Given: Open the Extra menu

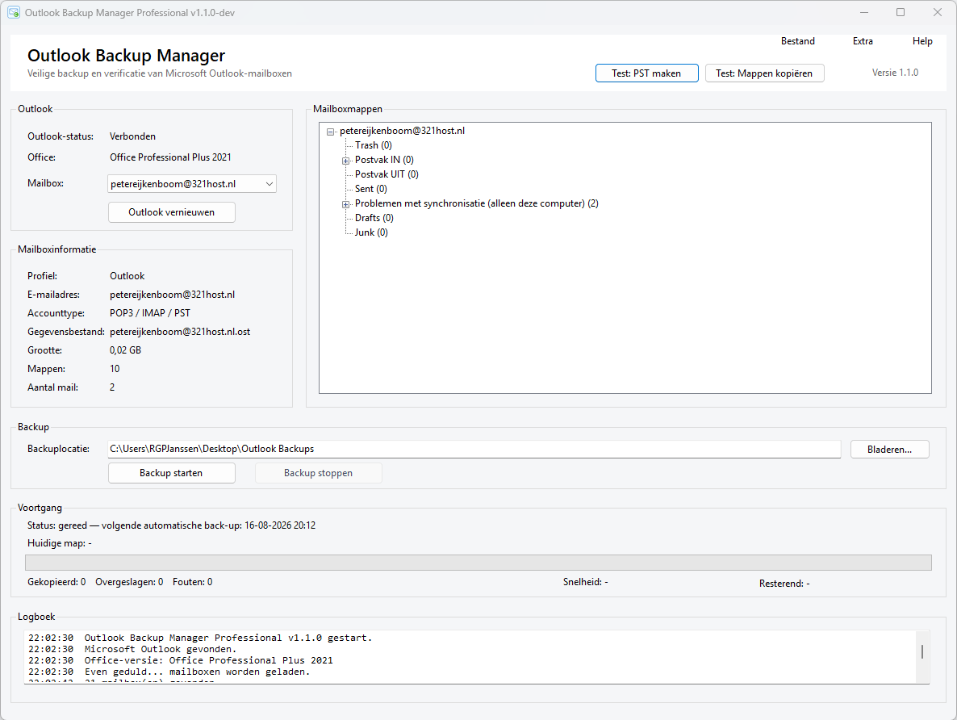Looking at the screenshot, I should (x=863, y=41).
